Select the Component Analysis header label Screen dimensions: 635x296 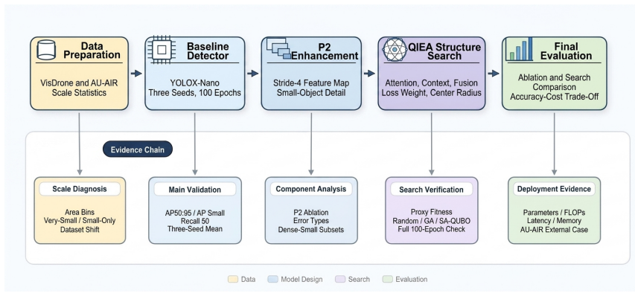coord(311,189)
